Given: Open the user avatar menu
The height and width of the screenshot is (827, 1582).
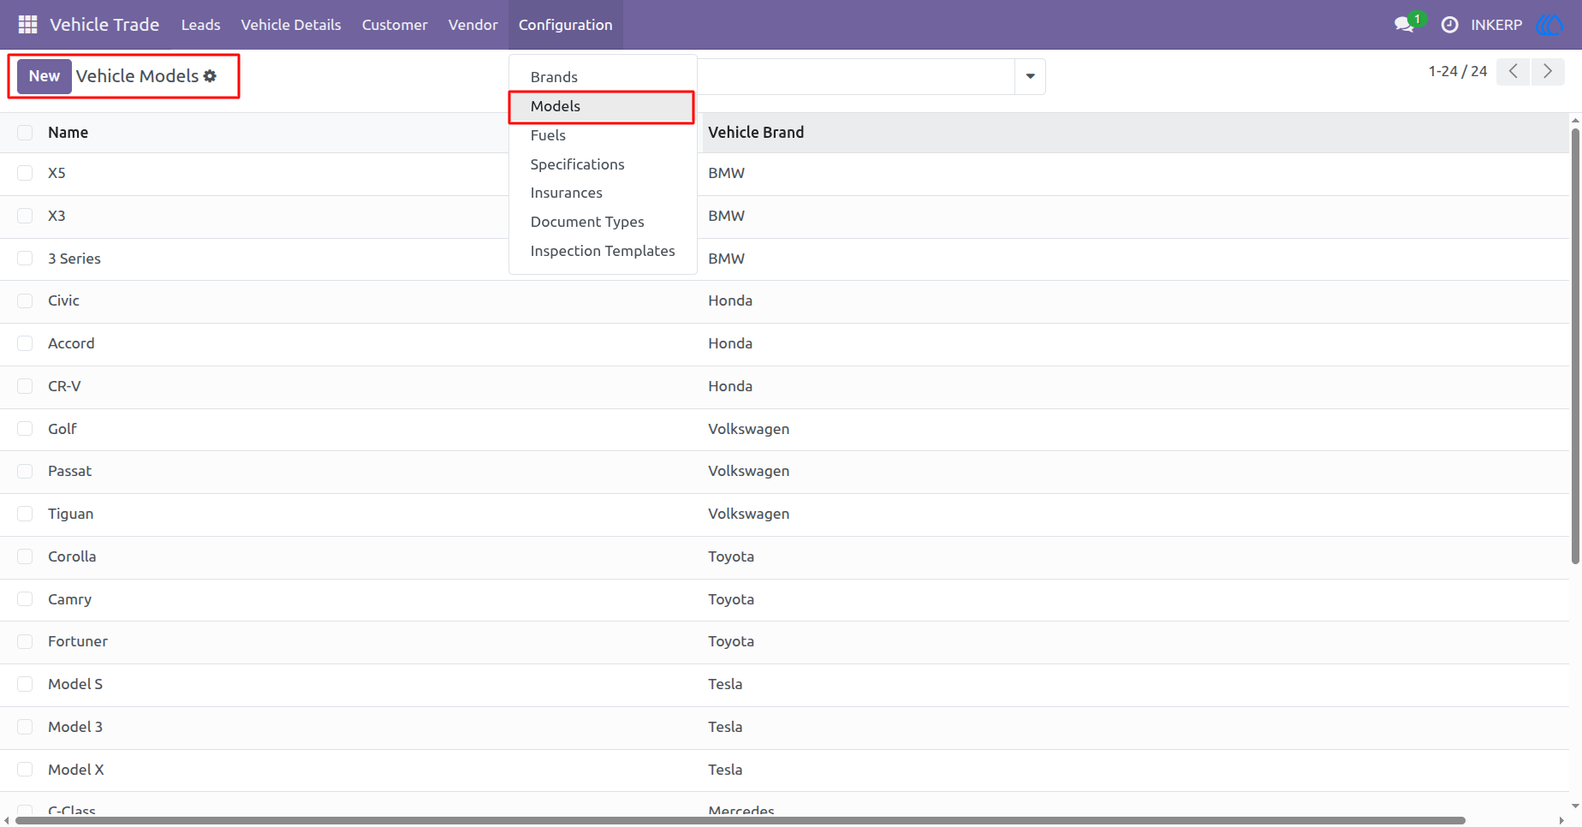Looking at the screenshot, I should click(1549, 25).
